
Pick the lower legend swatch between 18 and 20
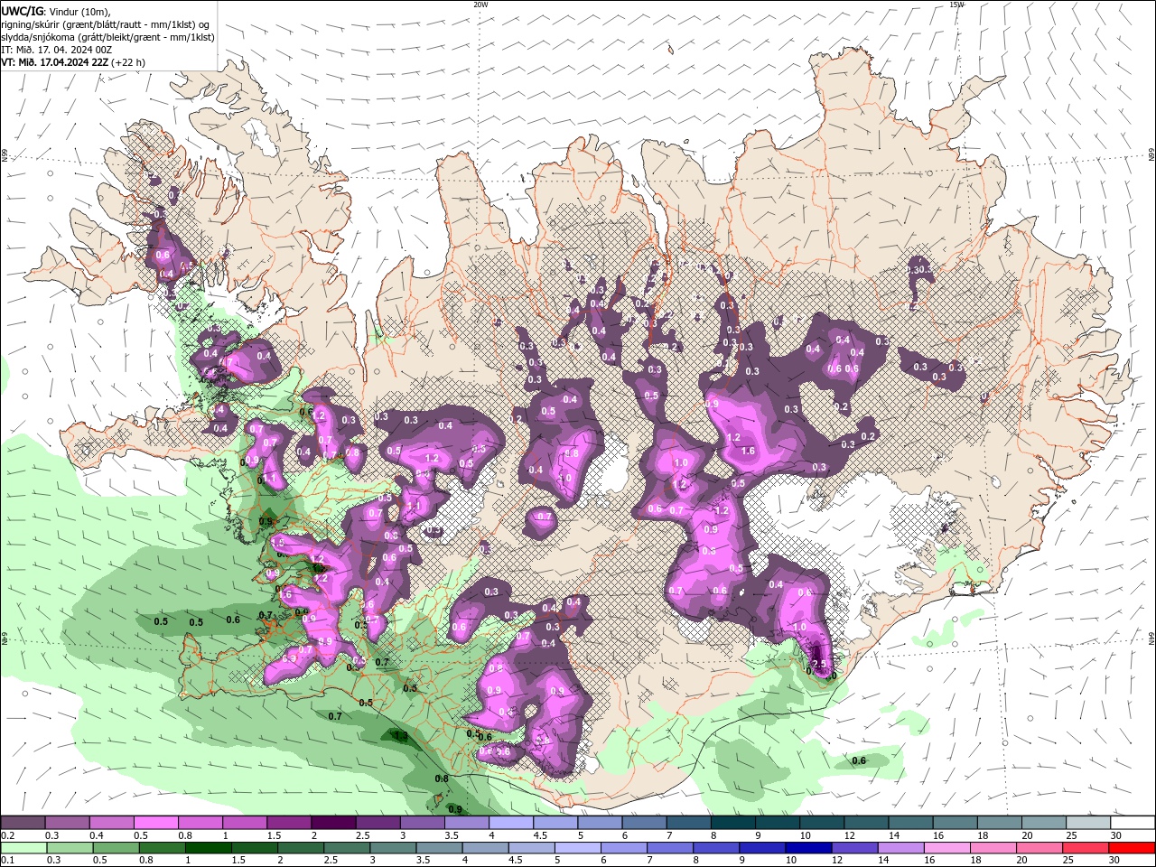[993, 848]
